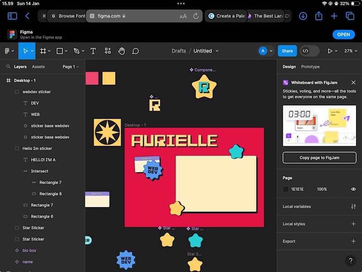Click the Present play icon
The image size is (362, 272).
click(330, 51)
